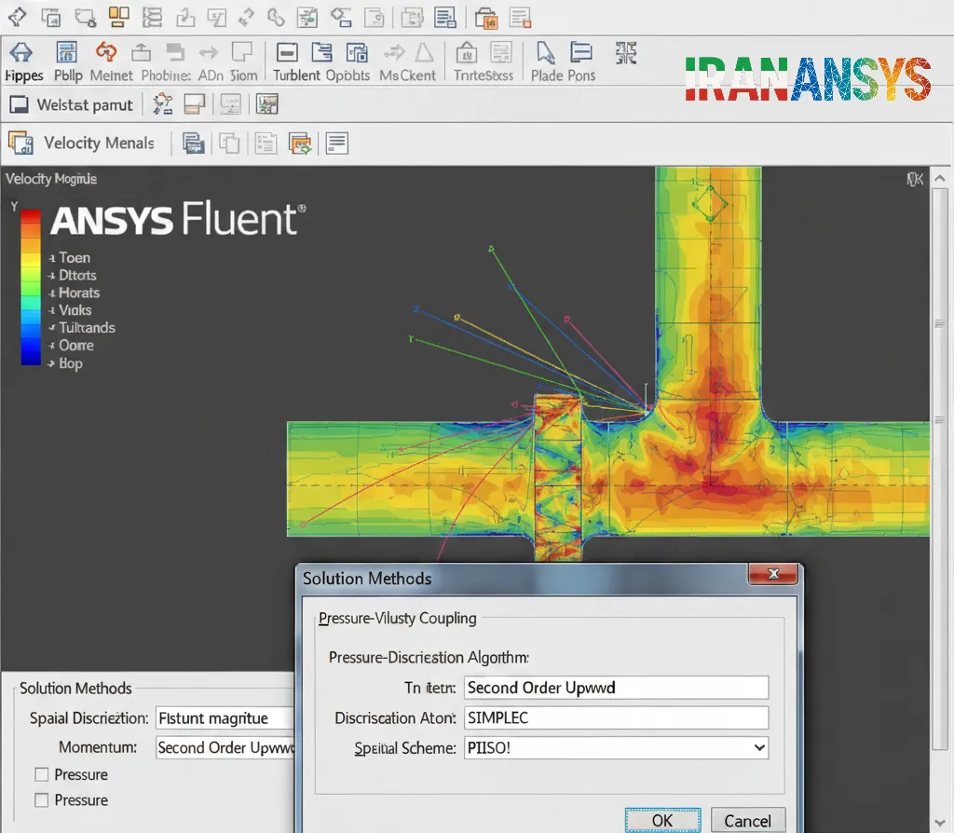Expand the Dltots legend entry

point(52,276)
